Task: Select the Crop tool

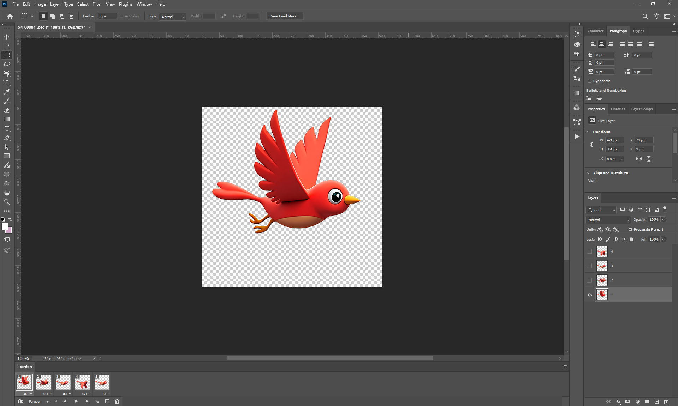Action: (7, 83)
